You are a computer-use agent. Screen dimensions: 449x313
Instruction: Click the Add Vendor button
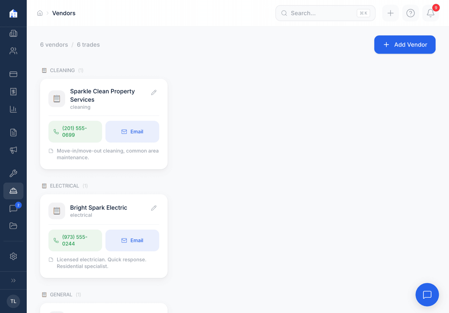(405, 45)
